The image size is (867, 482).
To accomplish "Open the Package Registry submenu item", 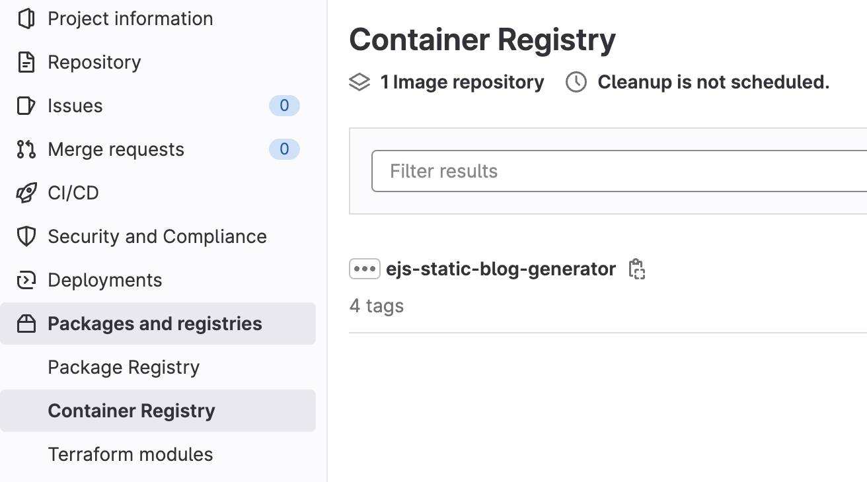I will 124,367.
